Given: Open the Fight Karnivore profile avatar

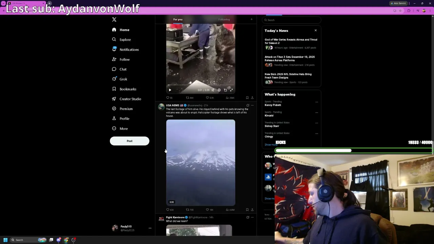Looking at the screenshot, I should [161, 219].
